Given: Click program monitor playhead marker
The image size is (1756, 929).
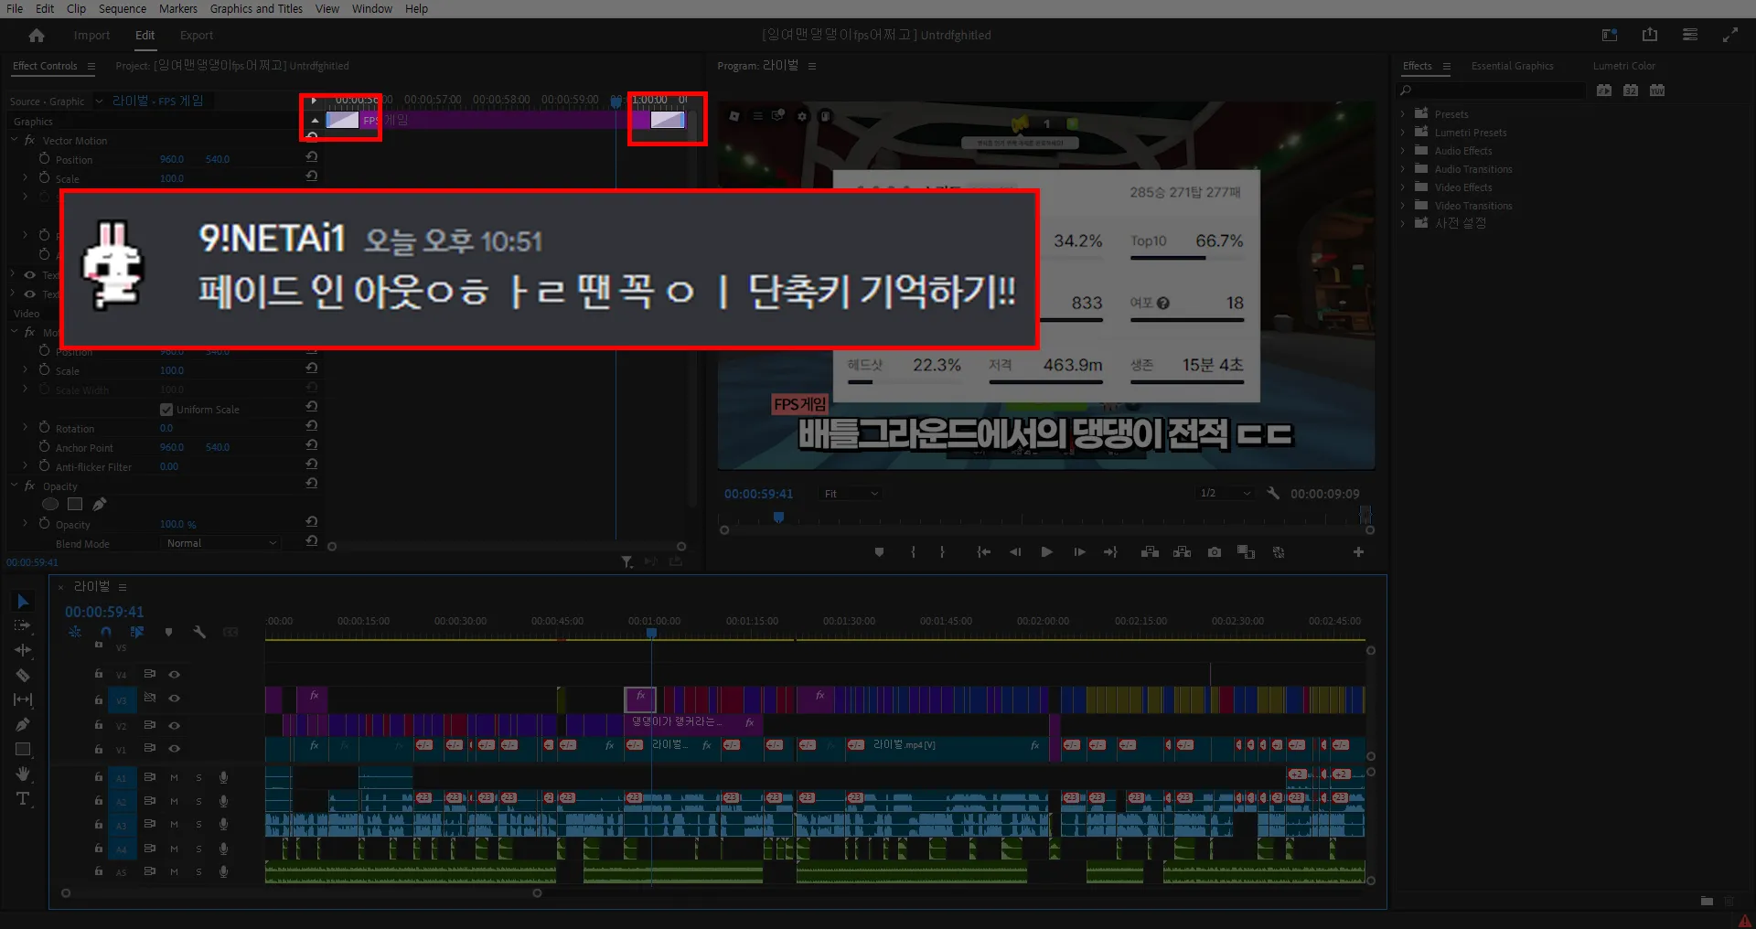Looking at the screenshot, I should pos(778,518).
